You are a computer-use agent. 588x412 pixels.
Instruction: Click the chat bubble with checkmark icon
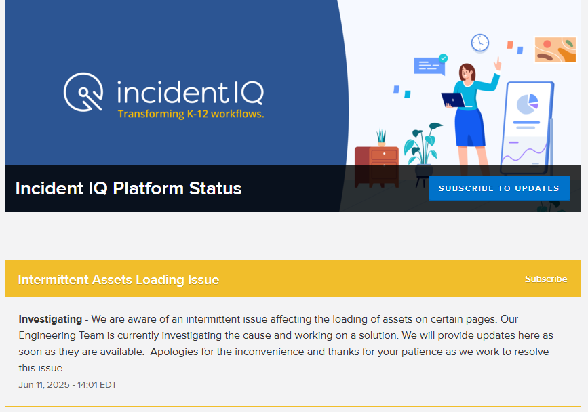click(x=431, y=65)
